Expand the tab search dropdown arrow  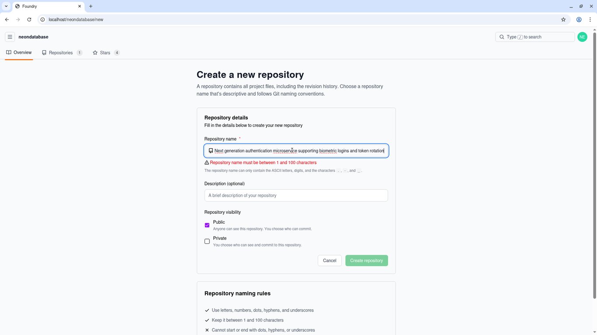(x=6, y=6)
